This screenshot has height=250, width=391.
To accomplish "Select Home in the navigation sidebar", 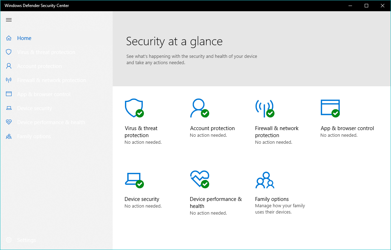I will point(24,38).
